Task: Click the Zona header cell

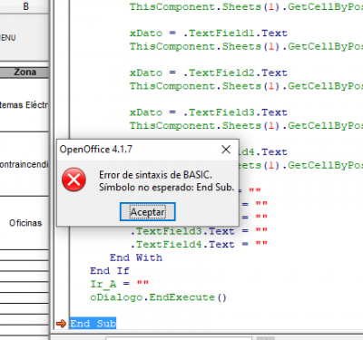Action: [x=25, y=73]
